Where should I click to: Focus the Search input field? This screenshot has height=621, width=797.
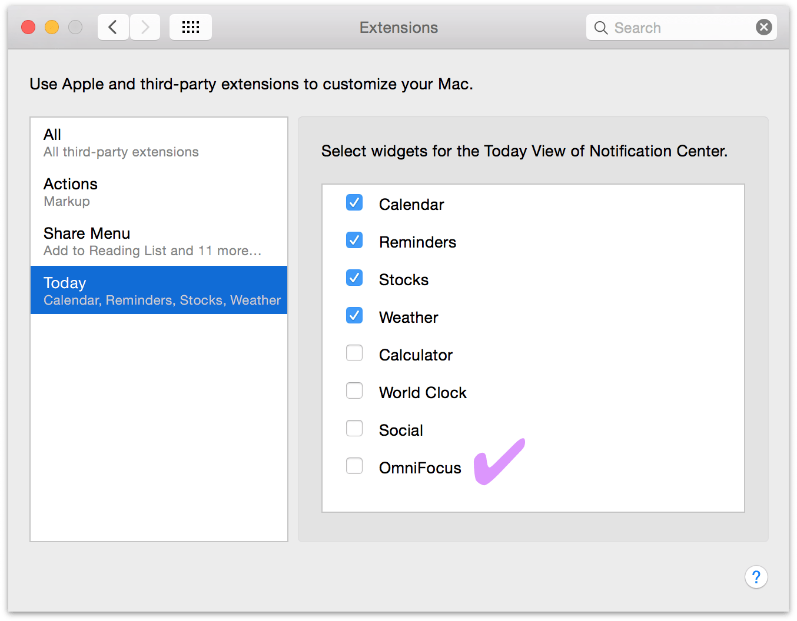click(681, 27)
